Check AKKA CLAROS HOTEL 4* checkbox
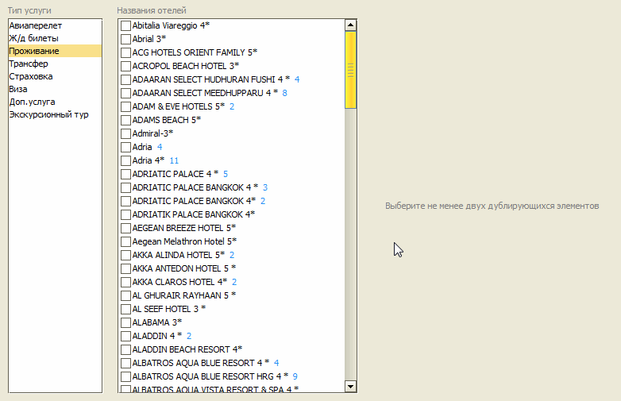The image size is (621, 401). point(125,282)
